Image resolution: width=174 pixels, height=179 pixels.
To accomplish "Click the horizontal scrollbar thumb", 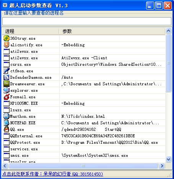I will click(83, 166).
